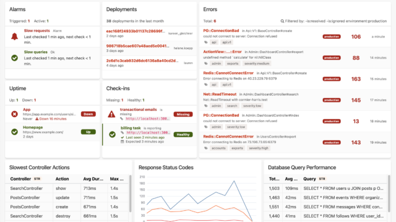Open the Slow queries alarm
396x222 pixels.
[36, 52]
